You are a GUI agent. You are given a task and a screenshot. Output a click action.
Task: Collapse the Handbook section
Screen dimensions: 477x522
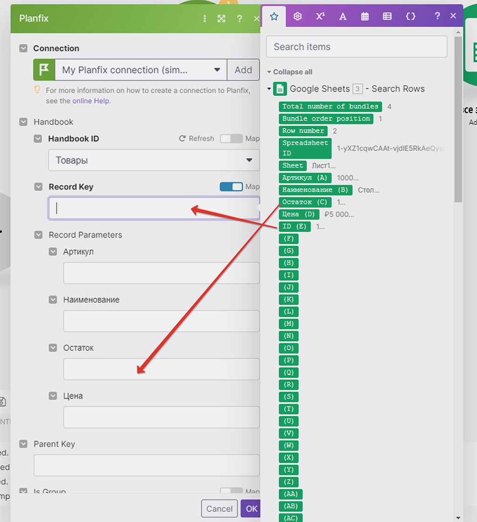tap(23, 122)
